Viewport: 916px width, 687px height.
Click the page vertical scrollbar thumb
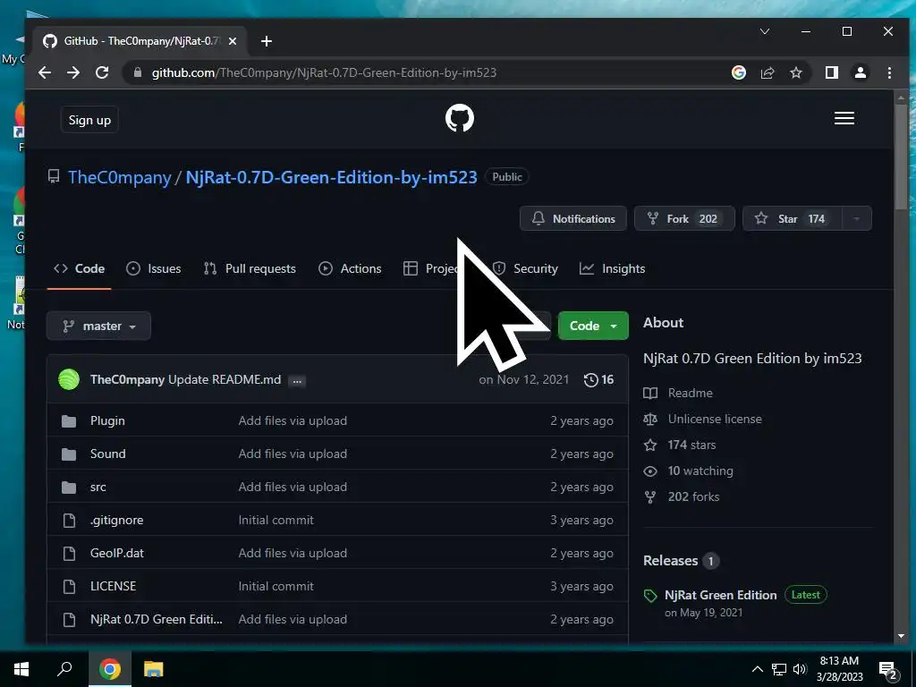pos(901,157)
